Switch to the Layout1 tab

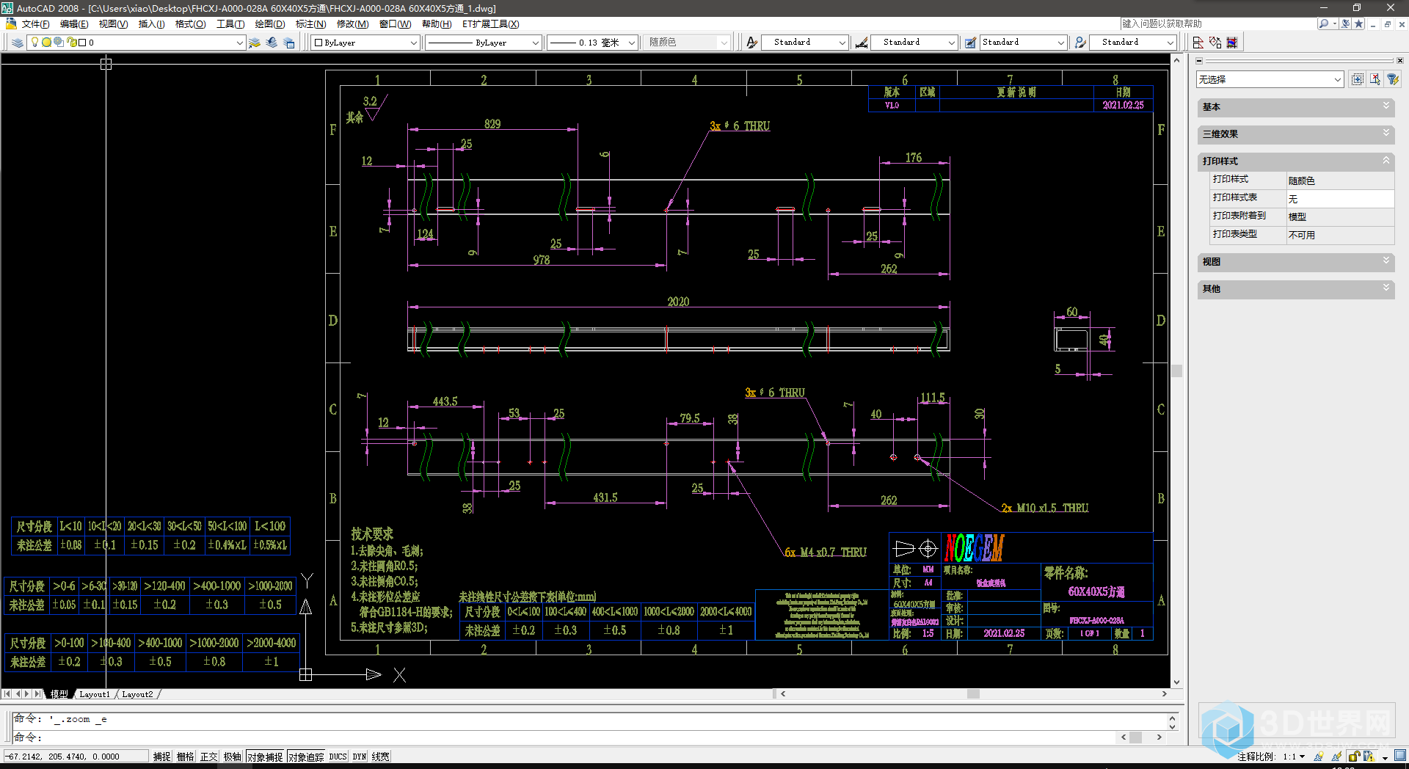pyautogui.click(x=95, y=694)
